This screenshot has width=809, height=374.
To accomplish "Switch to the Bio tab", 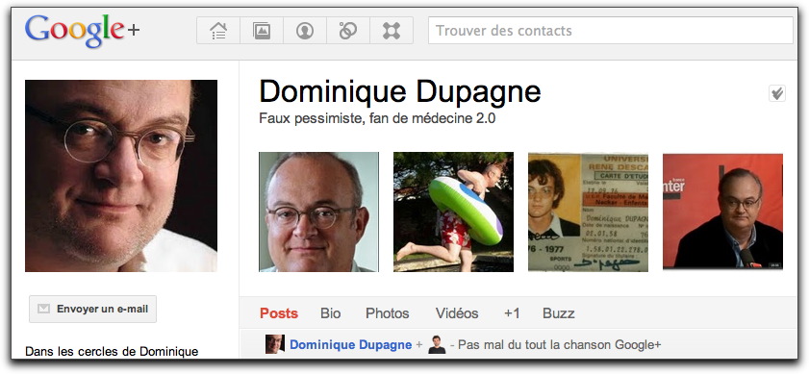I will [x=330, y=313].
